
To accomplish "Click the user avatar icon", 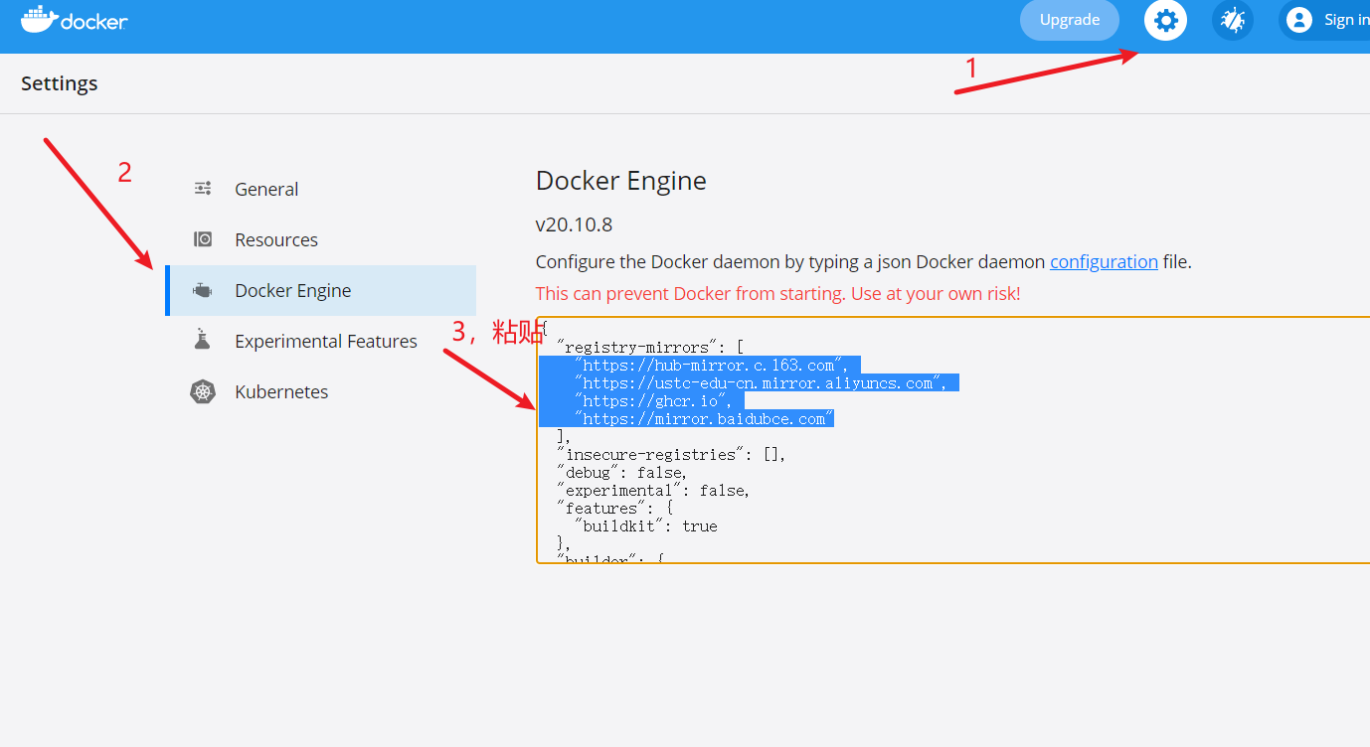I will [1298, 20].
